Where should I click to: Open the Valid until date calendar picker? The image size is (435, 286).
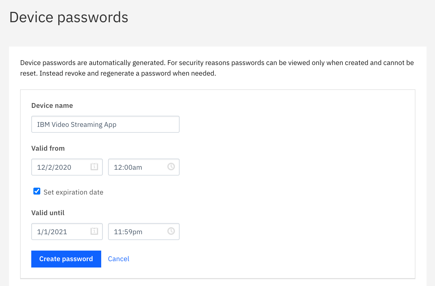pyautogui.click(x=94, y=232)
